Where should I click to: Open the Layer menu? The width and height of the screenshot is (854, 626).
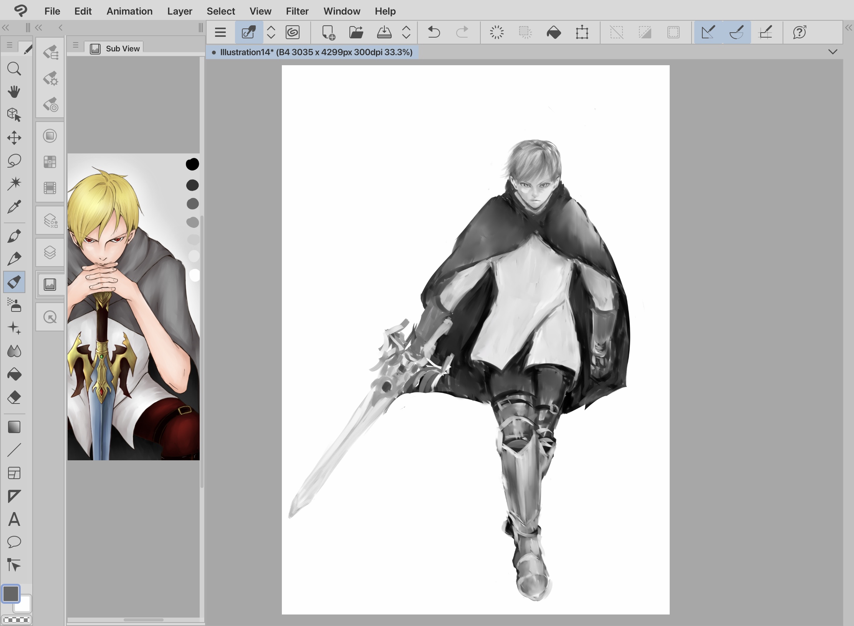[180, 11]
